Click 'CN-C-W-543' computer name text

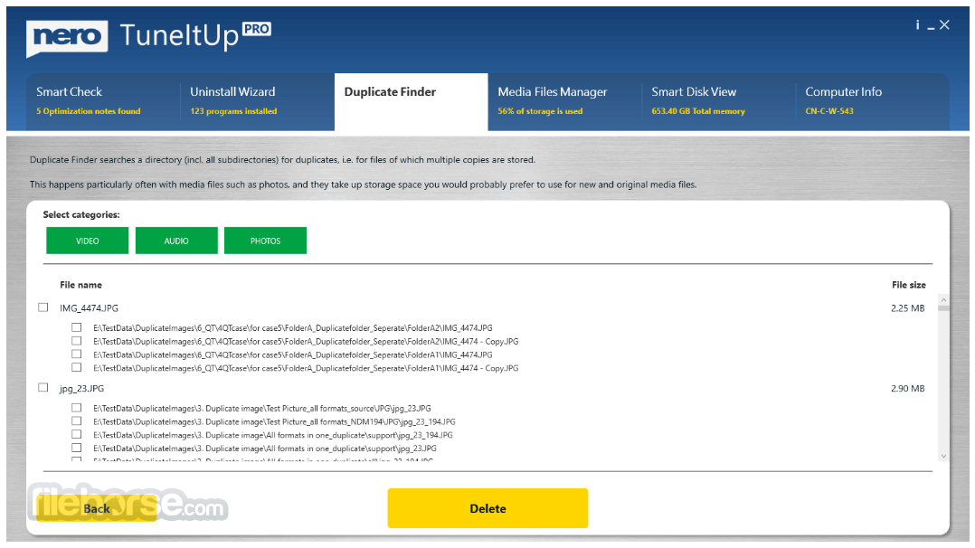[829, 111]
